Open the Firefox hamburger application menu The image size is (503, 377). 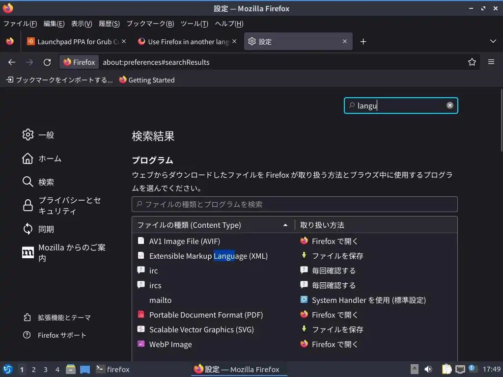coord(491,62)
